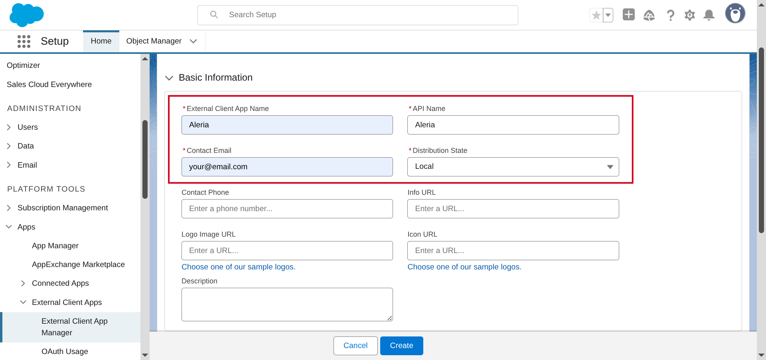Open Optimizer in the sidebar
The image size is (766, 360).
[x=24, y=65]
